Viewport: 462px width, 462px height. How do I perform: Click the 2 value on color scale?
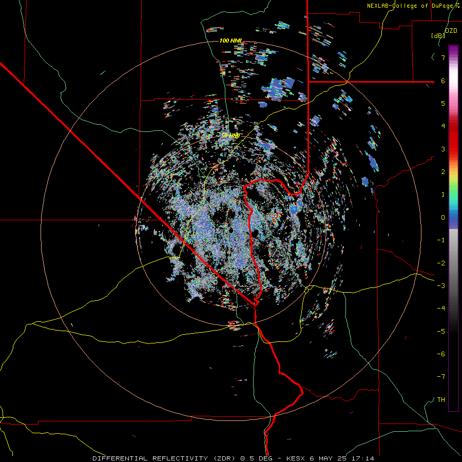443,172
